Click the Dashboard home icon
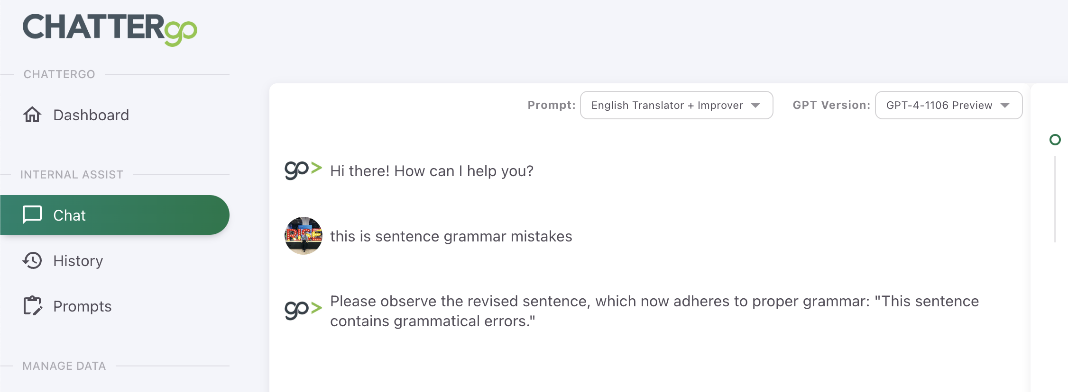 pyautogui.click(x=32, y=115)
